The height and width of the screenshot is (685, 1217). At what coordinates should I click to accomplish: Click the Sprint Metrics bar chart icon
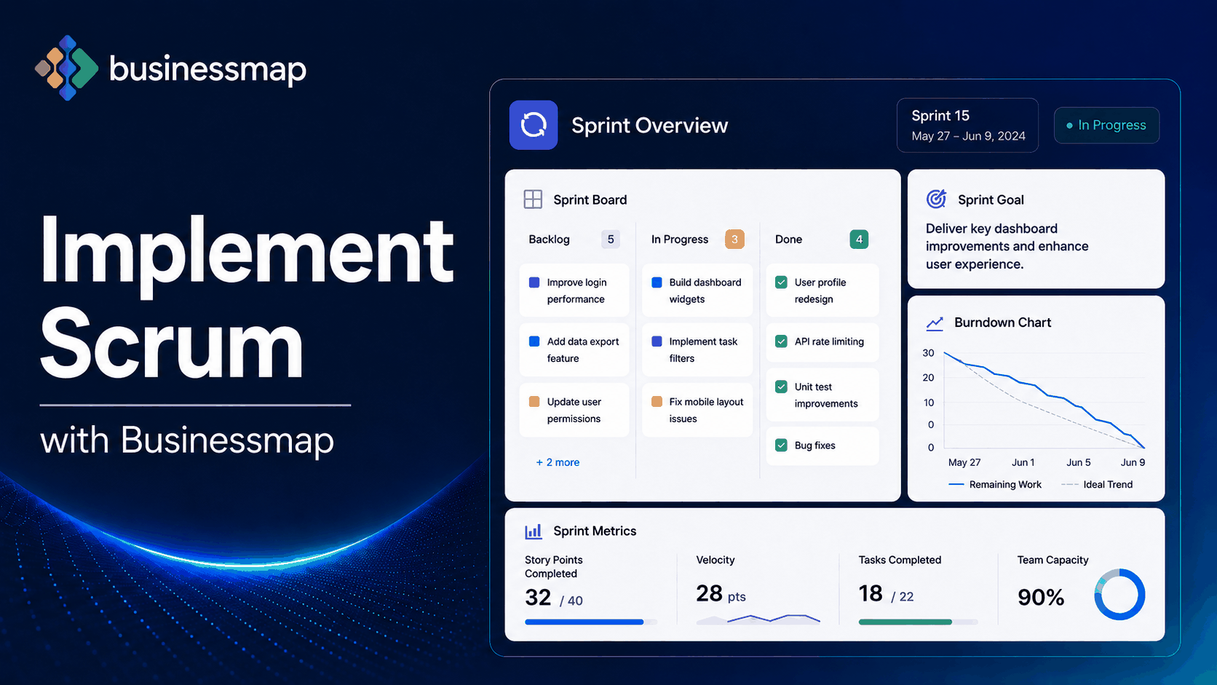tap(534, 531)
